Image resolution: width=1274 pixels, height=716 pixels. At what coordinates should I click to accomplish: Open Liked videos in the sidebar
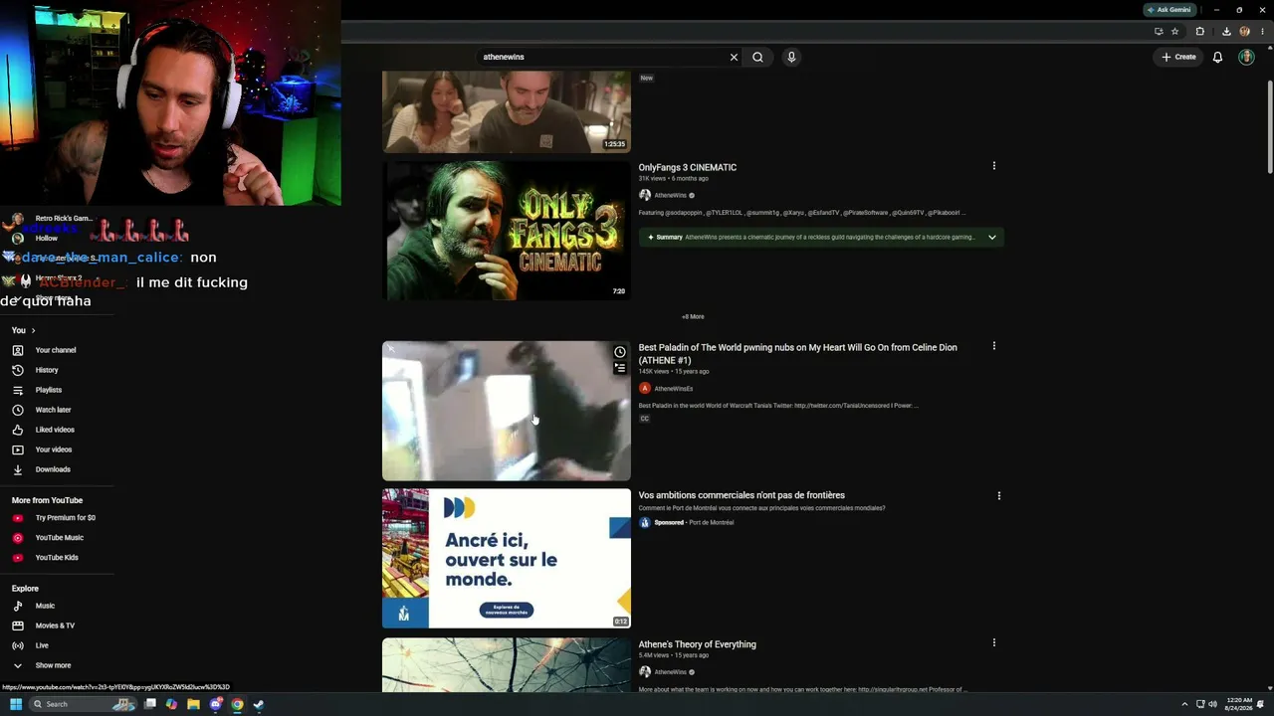(55, 430)
